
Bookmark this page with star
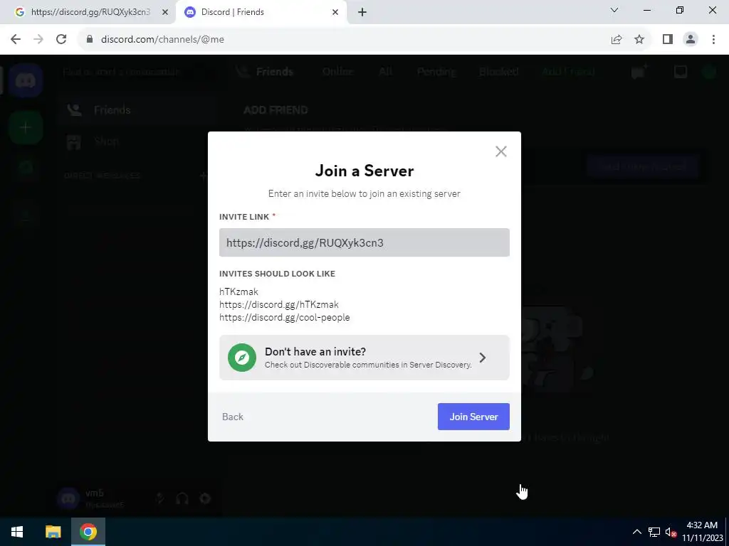[639, 40]
